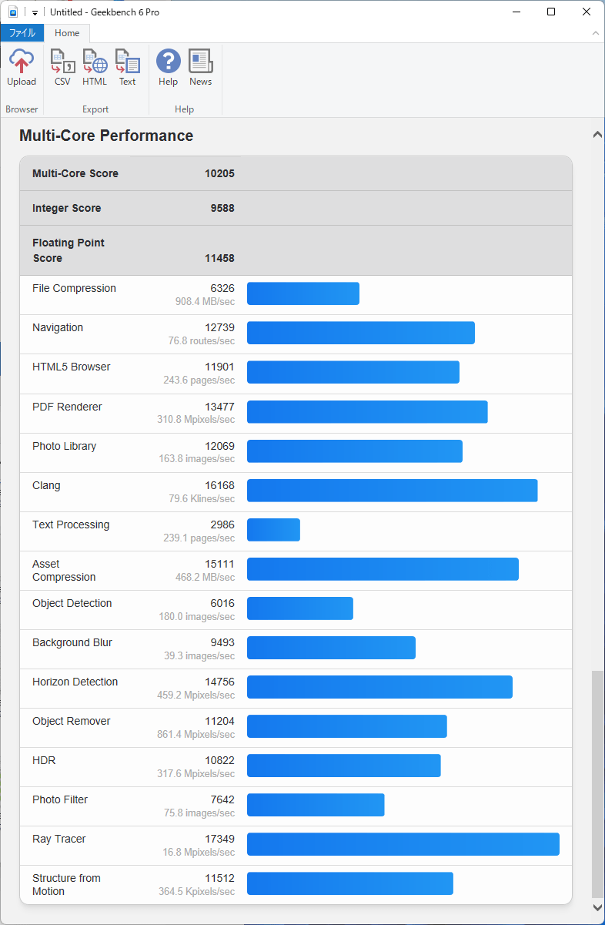Open the Help icon
605x925 pixels.
[168, 62]
